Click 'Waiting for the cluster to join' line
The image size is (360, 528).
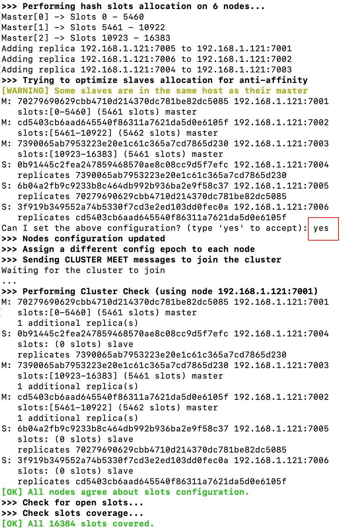[x=83, y=270]
